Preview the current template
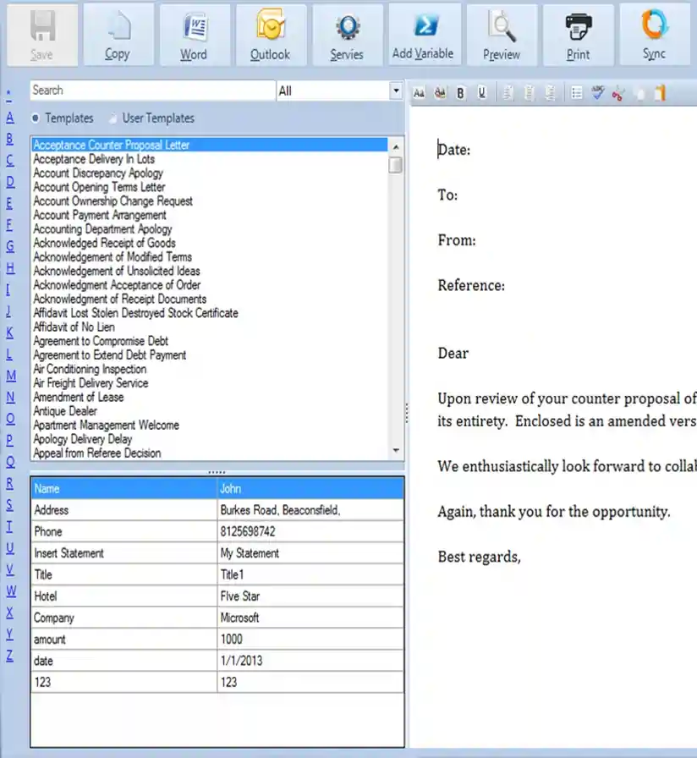 tap(501, 34)
